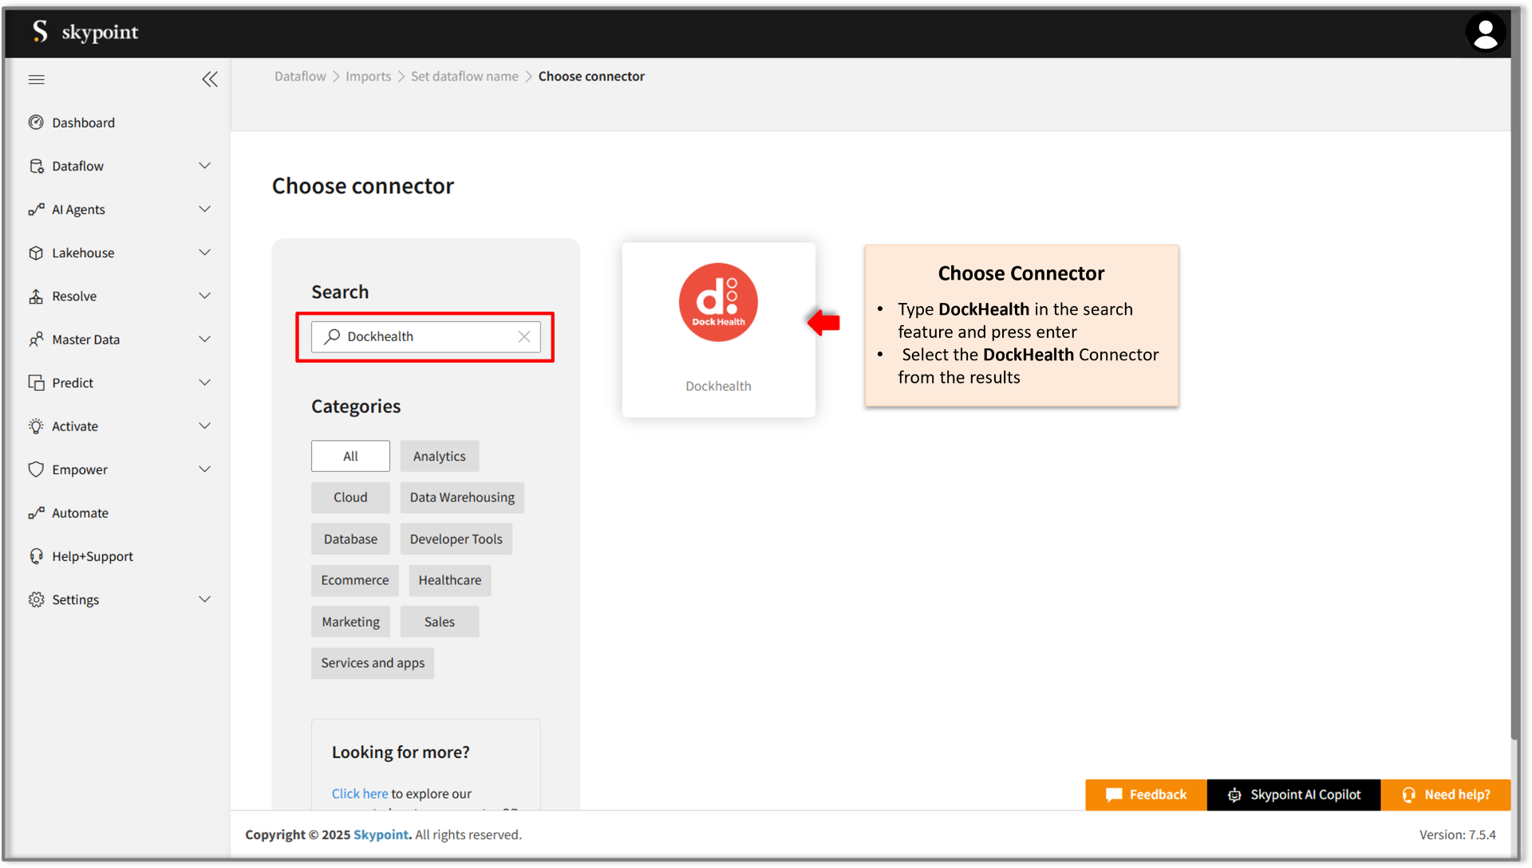Image resolution: width=1532 pixels, height=868 pixels.
Task: Select the Predict sidebar icon
Action: pos(37,383)
